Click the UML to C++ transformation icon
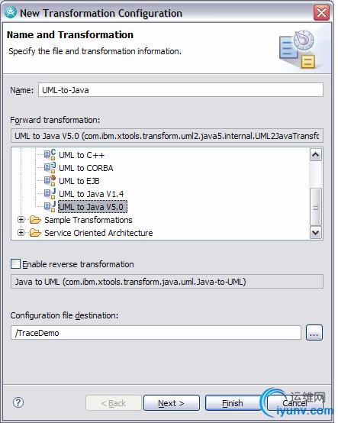This screenshot has width=338, height=423. click(x=50, y=155)
